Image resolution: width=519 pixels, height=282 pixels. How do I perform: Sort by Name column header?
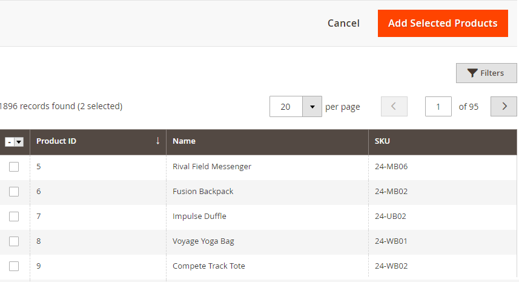point(184,141)
